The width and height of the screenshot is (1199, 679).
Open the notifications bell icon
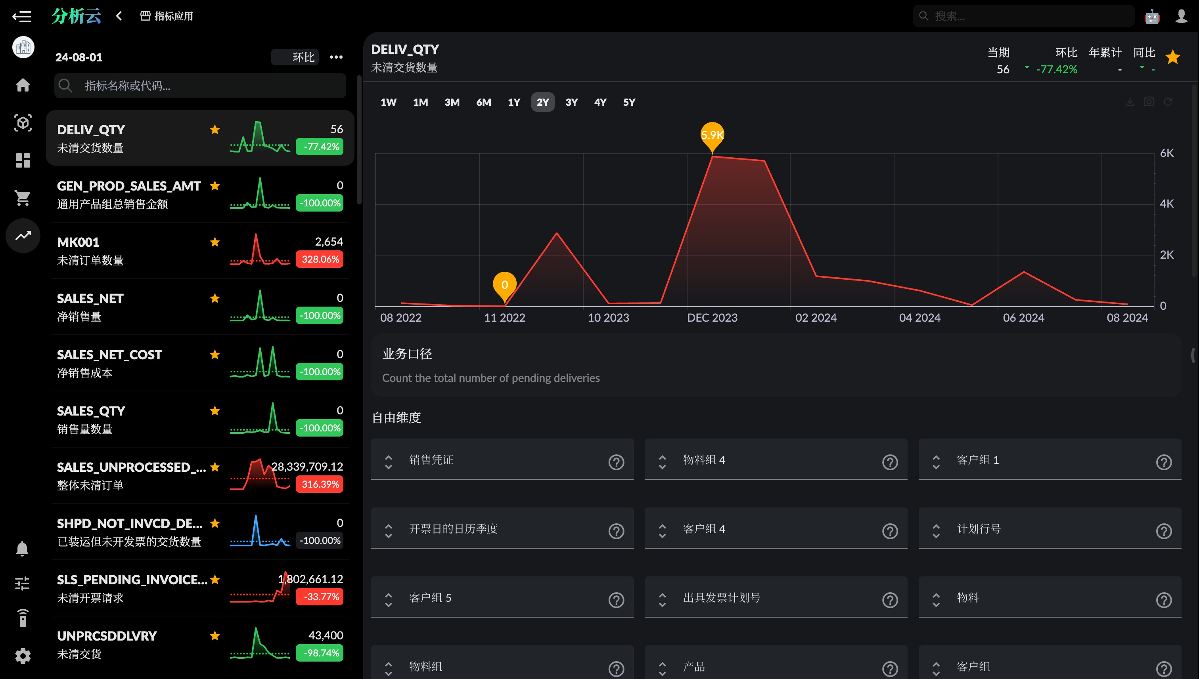[x=22, y=548]
